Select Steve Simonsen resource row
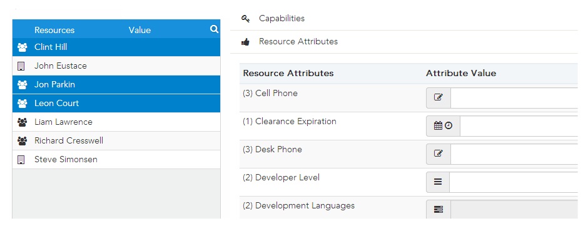588x229 pixels. (116, 159)
